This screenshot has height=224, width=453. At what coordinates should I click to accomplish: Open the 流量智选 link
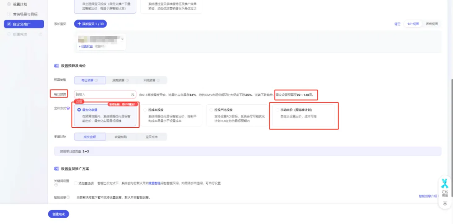point(154,183)
